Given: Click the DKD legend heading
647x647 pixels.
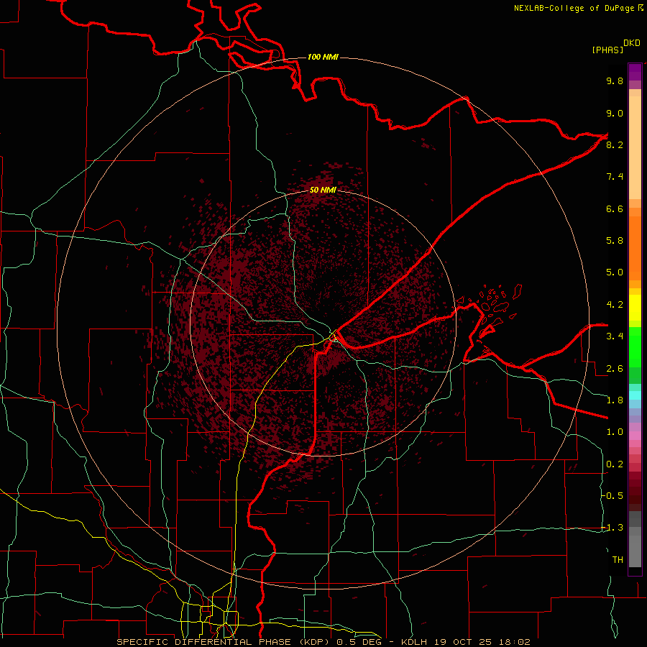Looking at the screenshot, I should [631, 43].
